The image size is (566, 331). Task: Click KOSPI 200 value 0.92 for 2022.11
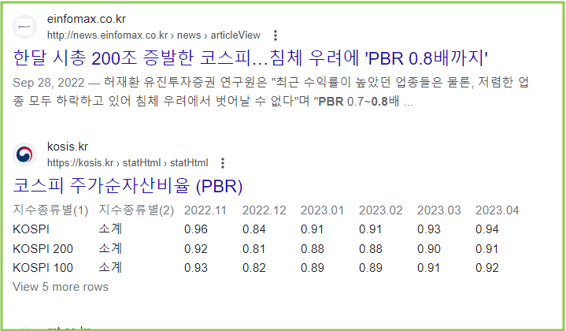(x=196, y=248)
